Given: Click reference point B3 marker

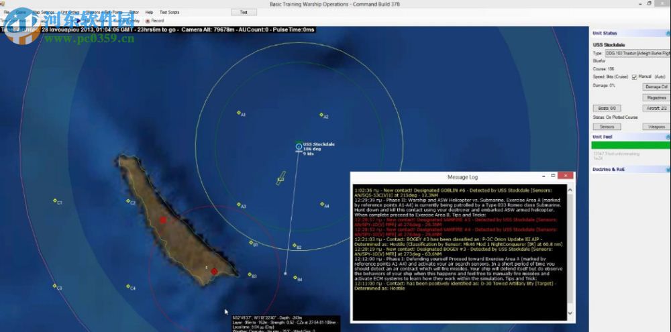Looking at the screenshot, I should pos(250,275).
